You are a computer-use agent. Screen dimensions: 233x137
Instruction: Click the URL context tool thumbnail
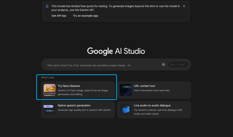coord(126,90)
